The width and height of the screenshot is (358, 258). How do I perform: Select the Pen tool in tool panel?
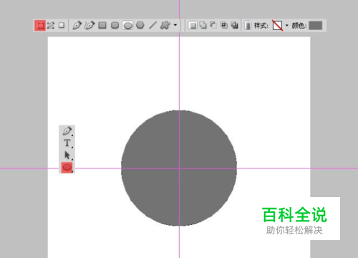[67, 131]
